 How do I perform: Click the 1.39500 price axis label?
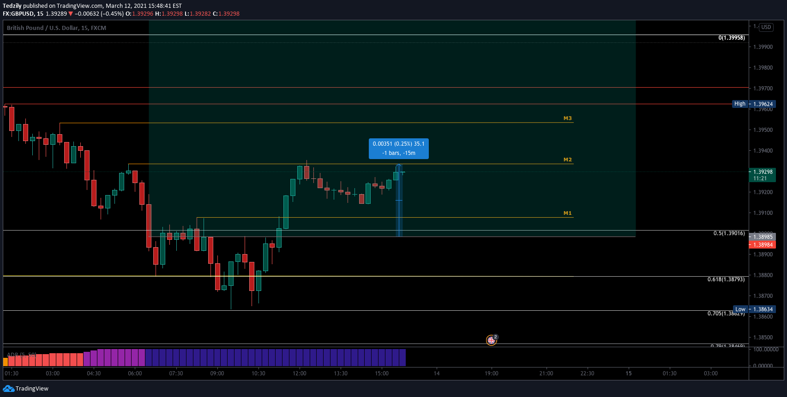coord(763,130)
